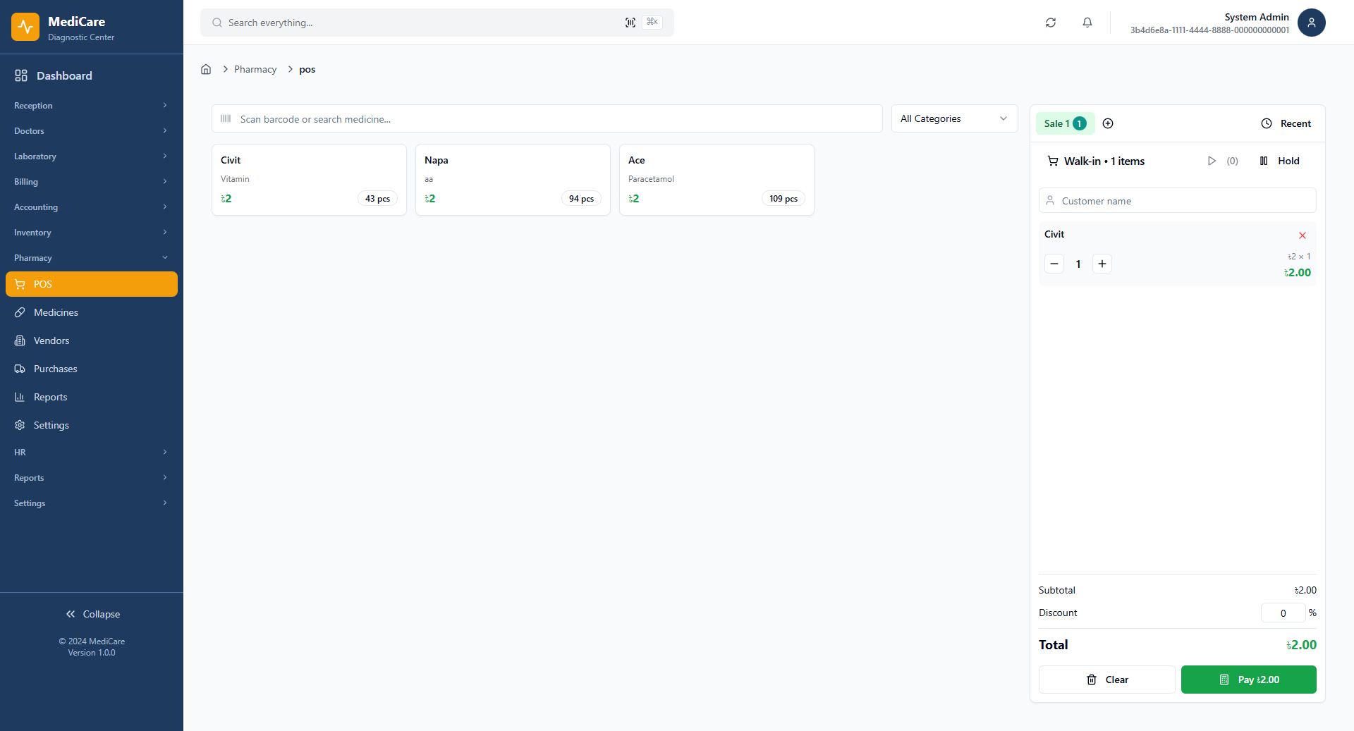The height and width of the screenshot is (731, 1354).
Task: Decrease Civit quantity with minus button
Action: tap(1054, 264)
